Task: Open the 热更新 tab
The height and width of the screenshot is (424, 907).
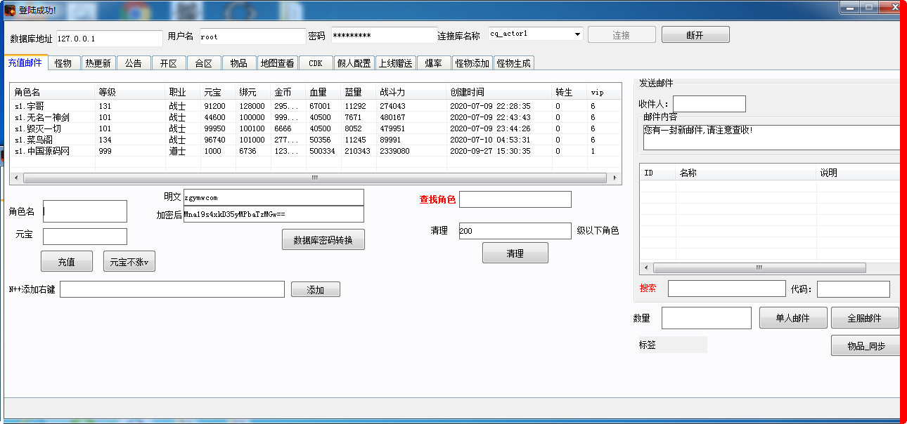Action: pos(98,63)
